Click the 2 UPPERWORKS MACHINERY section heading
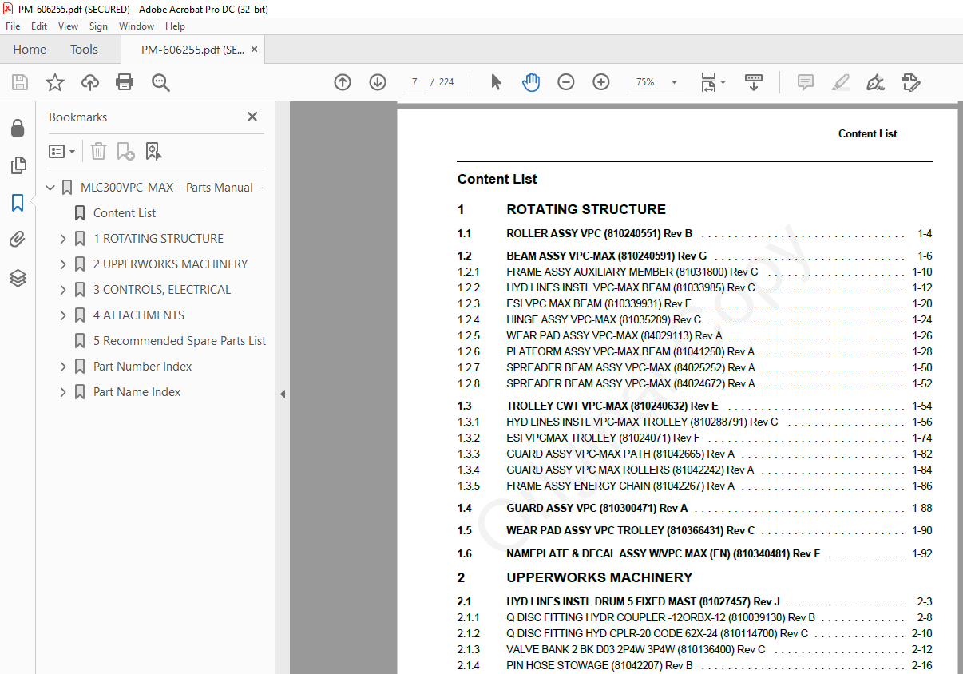Screen dimensions: 963x674 click(599, 577)
